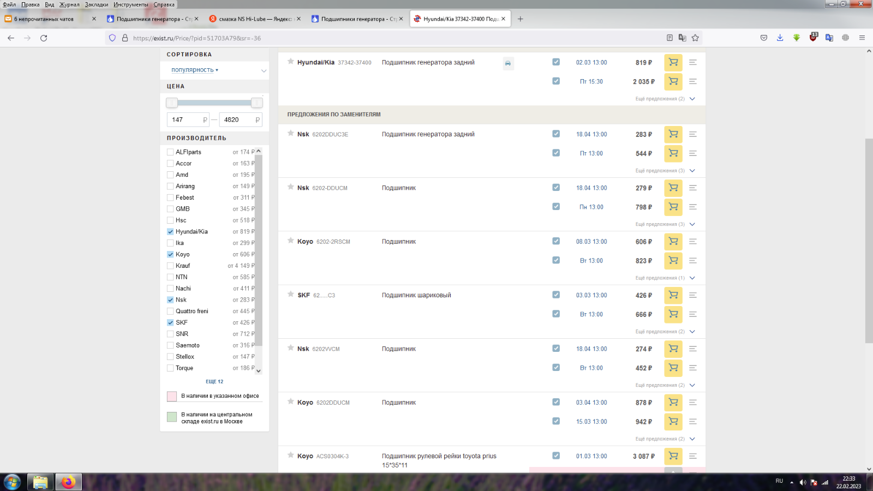
Task: Open the Nsk 6202DDUC3E part link
Action: pos(330,134)
